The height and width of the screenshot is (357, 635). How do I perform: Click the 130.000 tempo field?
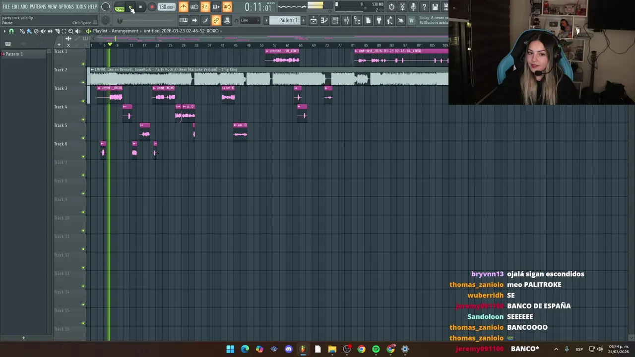point(167,7)
